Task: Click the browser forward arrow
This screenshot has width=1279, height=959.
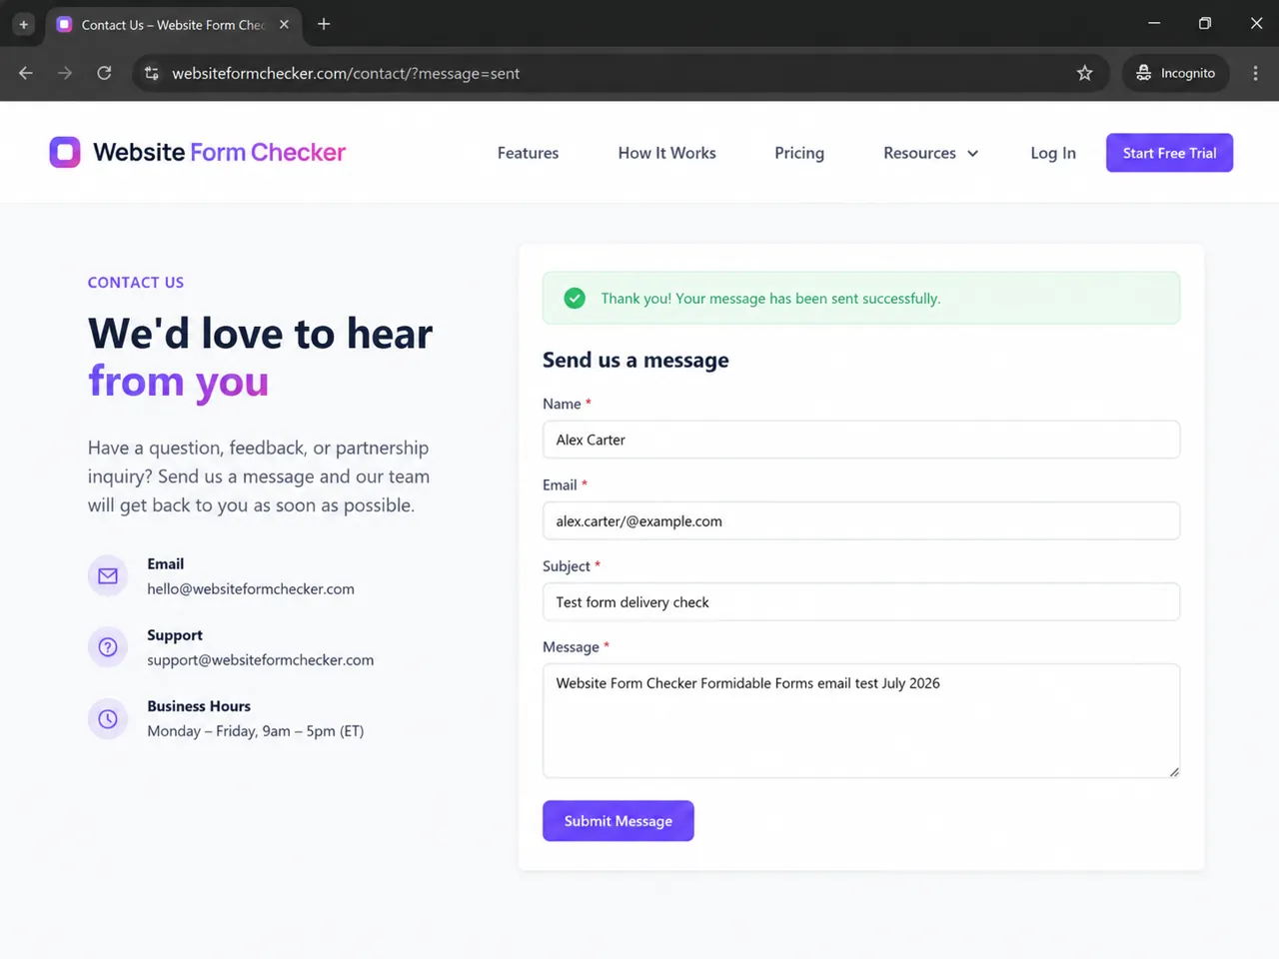Action: (x=65, y=73)
